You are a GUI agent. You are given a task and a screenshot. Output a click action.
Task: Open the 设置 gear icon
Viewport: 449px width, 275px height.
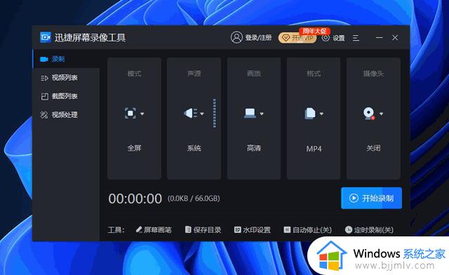coord(326,37)
